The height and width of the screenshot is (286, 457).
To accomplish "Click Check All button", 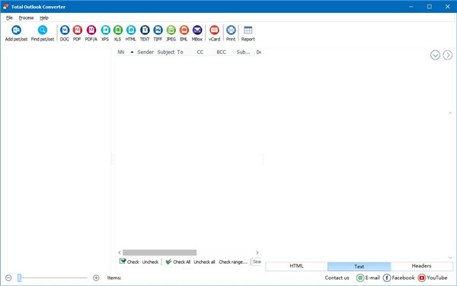I will tap(177, 262).
